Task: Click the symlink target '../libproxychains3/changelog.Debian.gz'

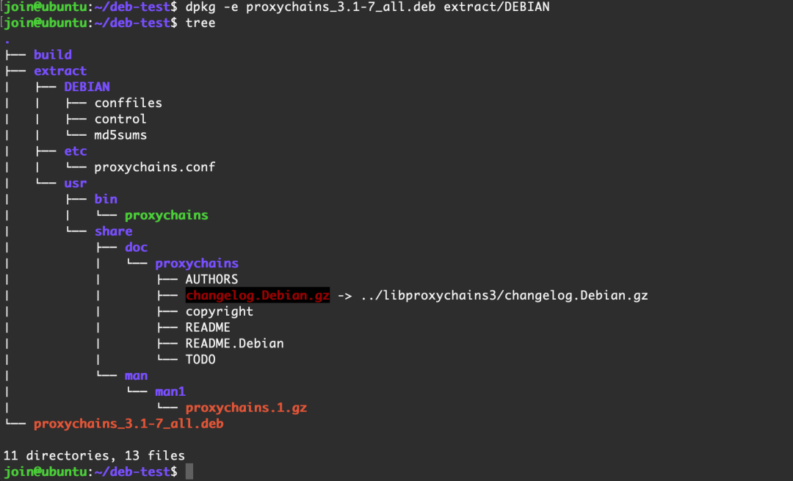Action: (504, 295)
